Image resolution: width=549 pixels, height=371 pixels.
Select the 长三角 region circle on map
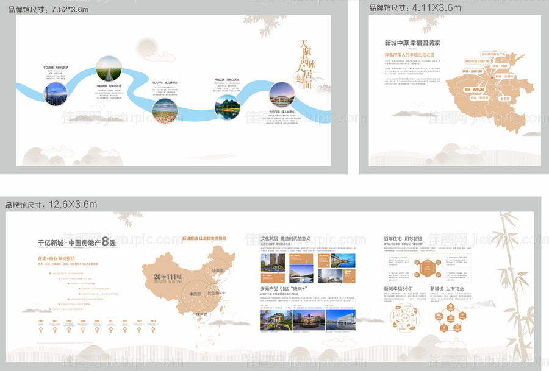[213, 294]
